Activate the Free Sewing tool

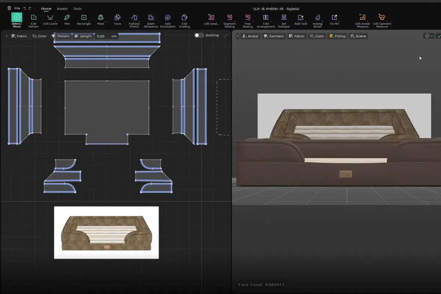click(x=248, y=21)
